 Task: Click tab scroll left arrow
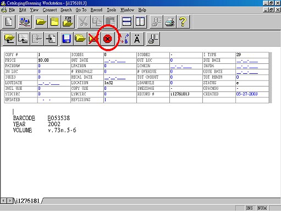point(3,201)
